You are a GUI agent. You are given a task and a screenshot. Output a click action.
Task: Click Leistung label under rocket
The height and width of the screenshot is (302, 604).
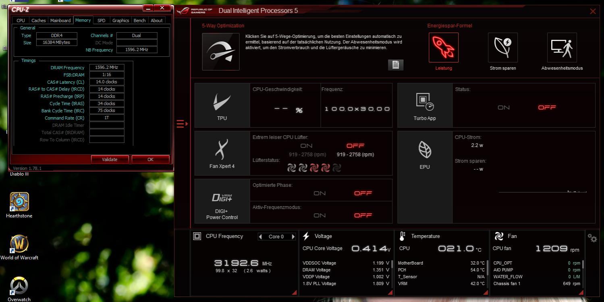click(x=444, y=68)
